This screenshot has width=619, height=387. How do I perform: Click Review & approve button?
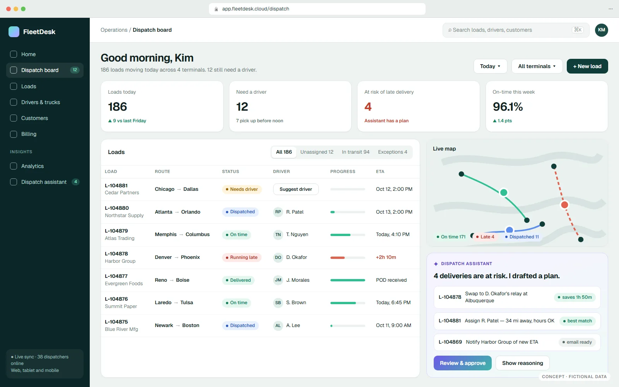[463, 363]
